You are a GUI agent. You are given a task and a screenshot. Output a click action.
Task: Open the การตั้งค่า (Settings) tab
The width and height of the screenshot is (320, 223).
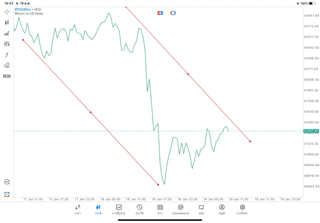tap(242, 209)
